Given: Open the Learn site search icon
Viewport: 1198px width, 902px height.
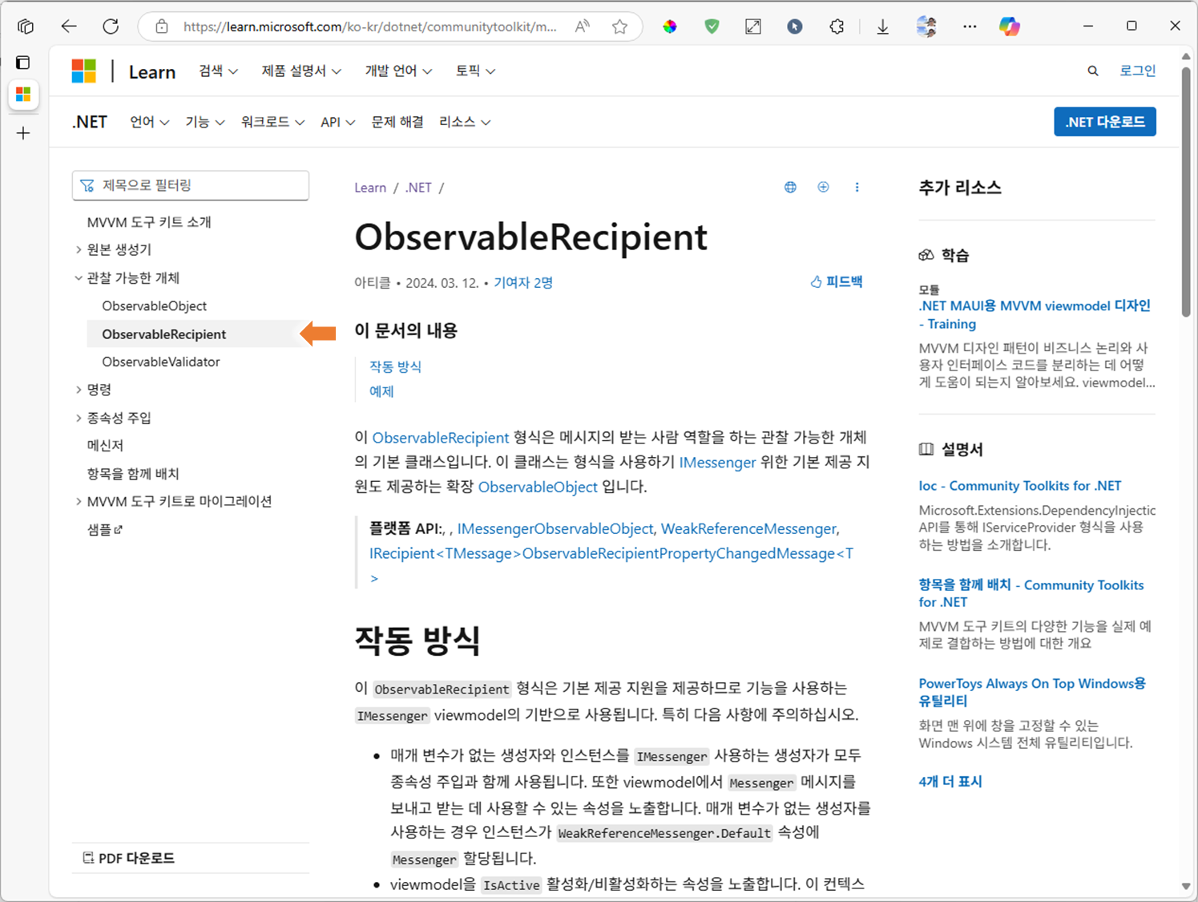Looking at the screenshot, I should point(1093,71).
